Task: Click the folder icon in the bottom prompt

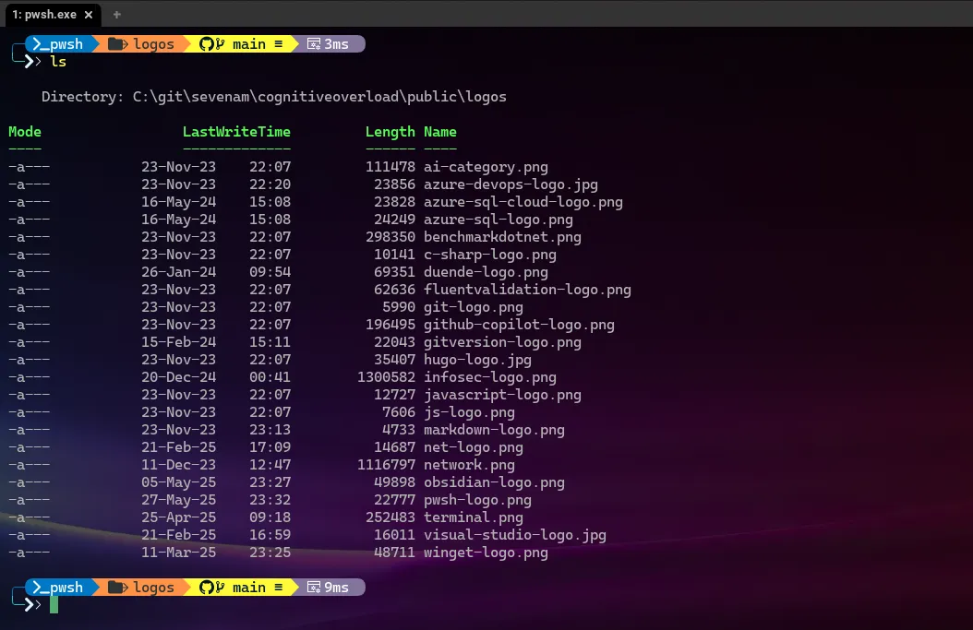Action: 117,587
